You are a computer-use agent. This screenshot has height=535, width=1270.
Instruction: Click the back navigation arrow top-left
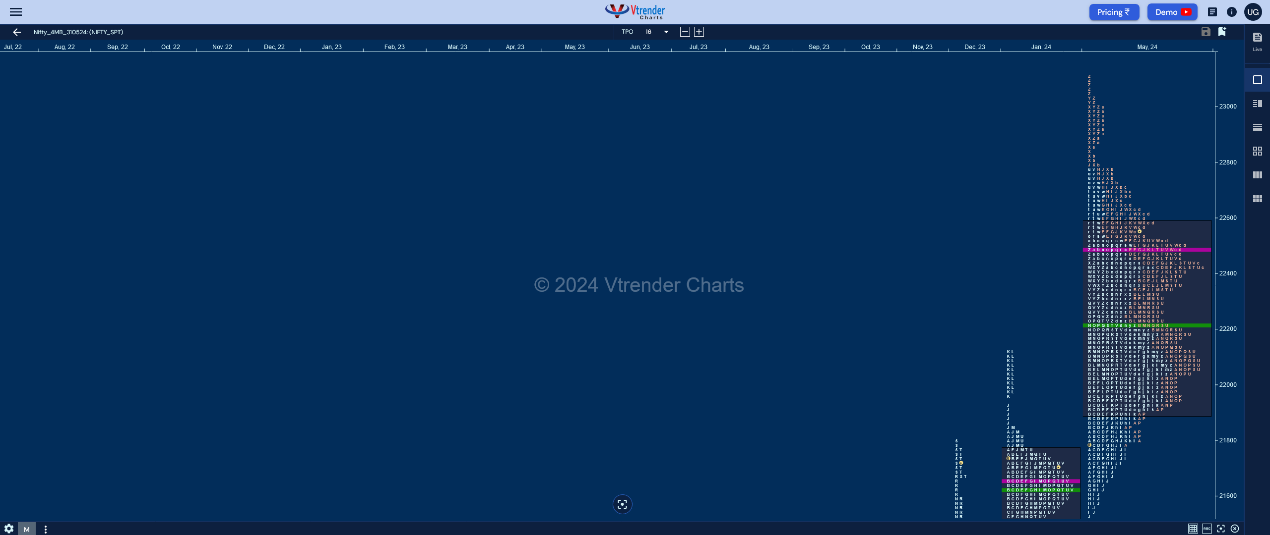pos(16,32)
